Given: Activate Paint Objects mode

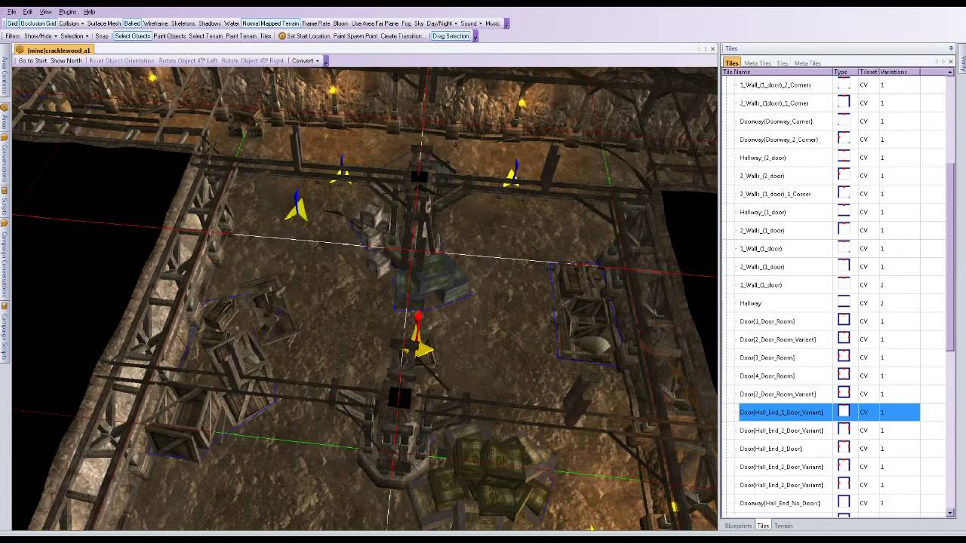Looking at the screenshot, I should [x=170, y=36].
